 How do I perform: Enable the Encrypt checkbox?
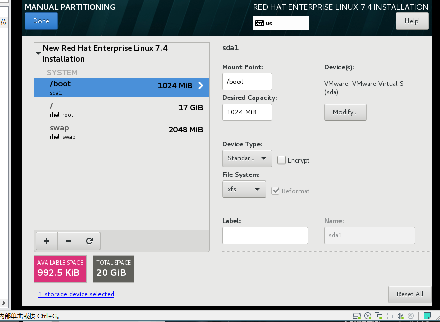(282, 160)
